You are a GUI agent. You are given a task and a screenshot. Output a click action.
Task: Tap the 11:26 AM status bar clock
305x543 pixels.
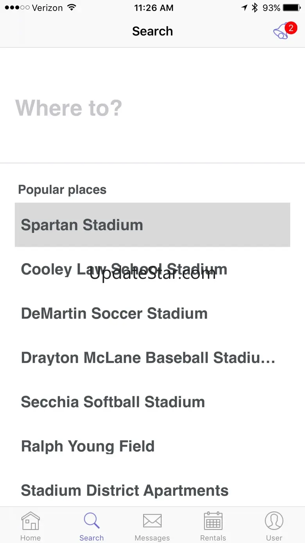153,8
